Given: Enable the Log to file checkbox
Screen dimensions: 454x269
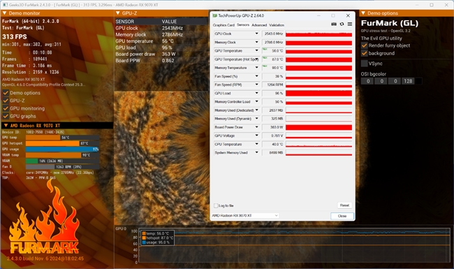Looking at the screenshot, I should (x=216, y=205).
